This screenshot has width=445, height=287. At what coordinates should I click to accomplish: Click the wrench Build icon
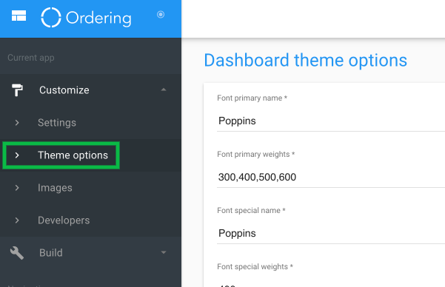coord(17,253)
